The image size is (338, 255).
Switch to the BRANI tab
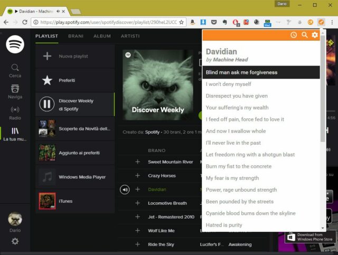point(76,36)
